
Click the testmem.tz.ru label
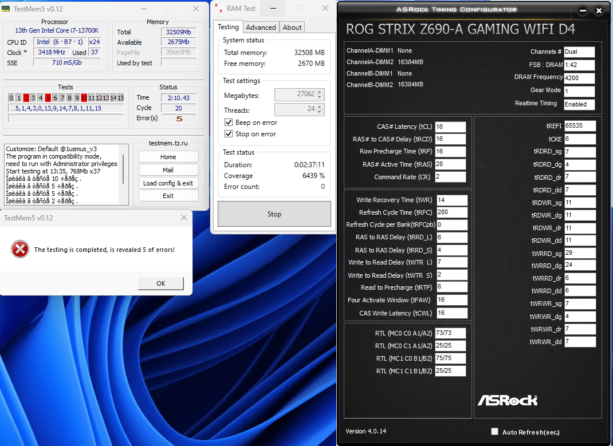(168, 143)
